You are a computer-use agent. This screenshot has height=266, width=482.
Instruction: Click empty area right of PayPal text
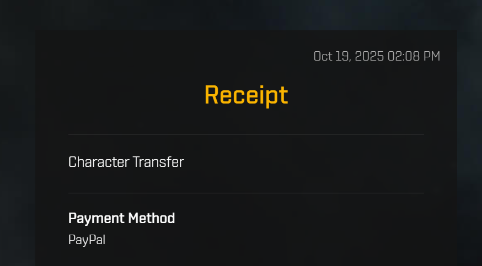tap(264, 240)
